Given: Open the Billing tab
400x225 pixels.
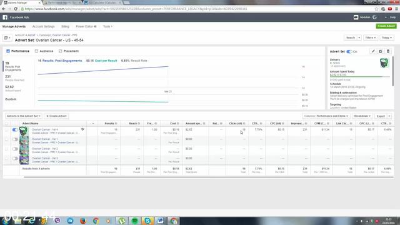Looking at the screenshot, I should tap(65, 26).
